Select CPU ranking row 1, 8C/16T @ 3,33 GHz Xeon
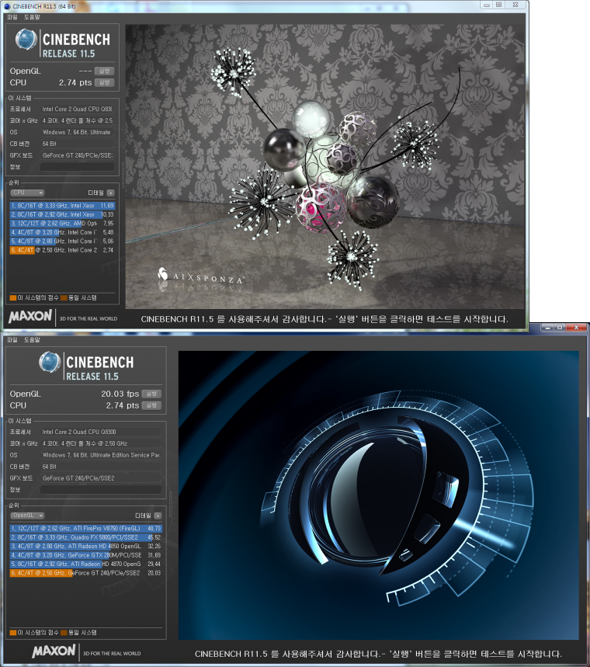Screen dimensions: 590x667 pos(63,206)
